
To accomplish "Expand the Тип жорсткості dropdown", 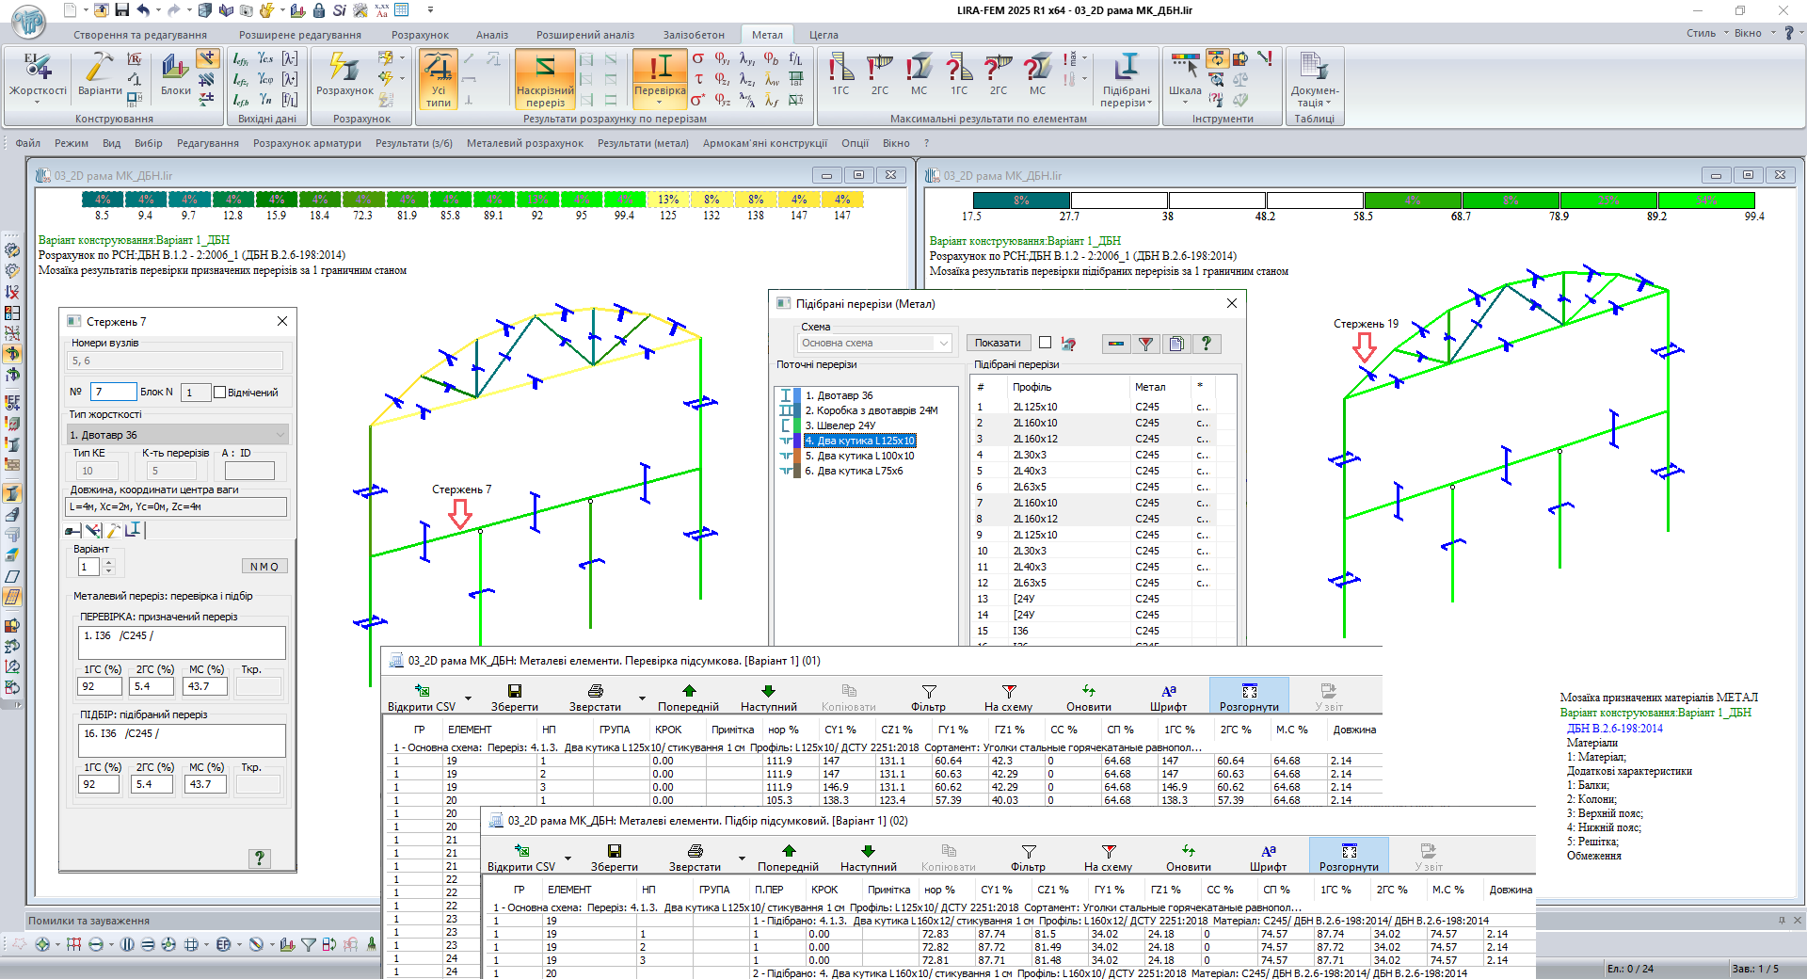I will coord(280,435).
